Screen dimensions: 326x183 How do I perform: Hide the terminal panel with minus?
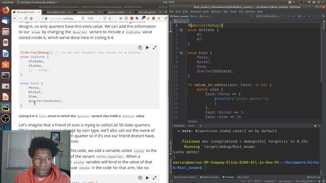point(319,126)
